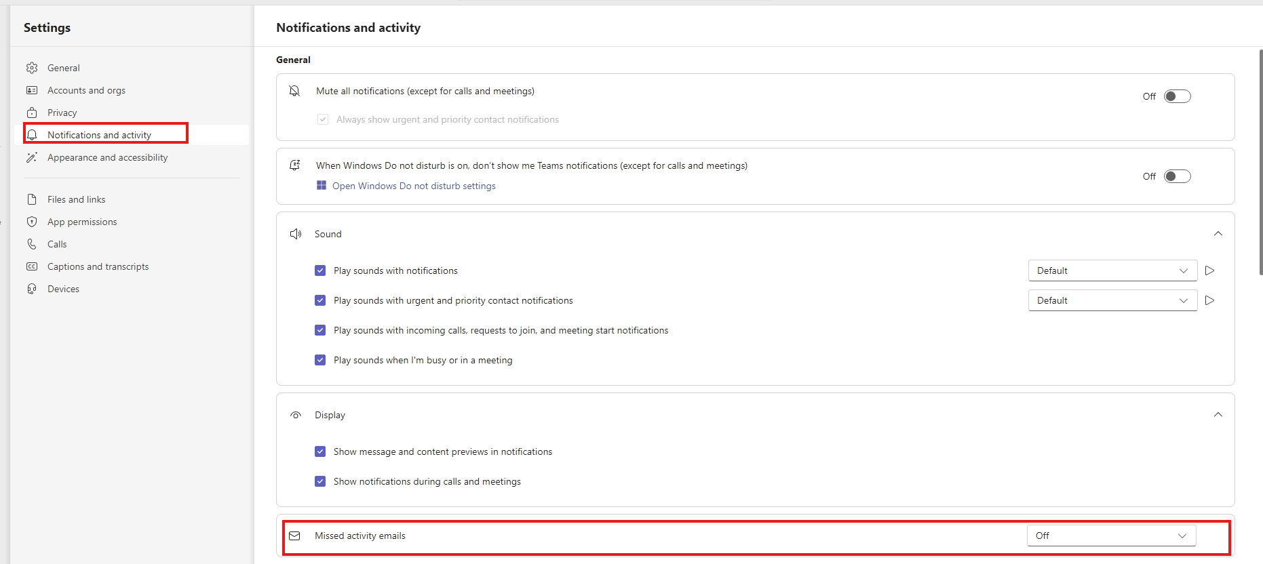This screenshot has height=564, width=1263.
Task: Click the Display eye icon
Action: click(296, 415)
